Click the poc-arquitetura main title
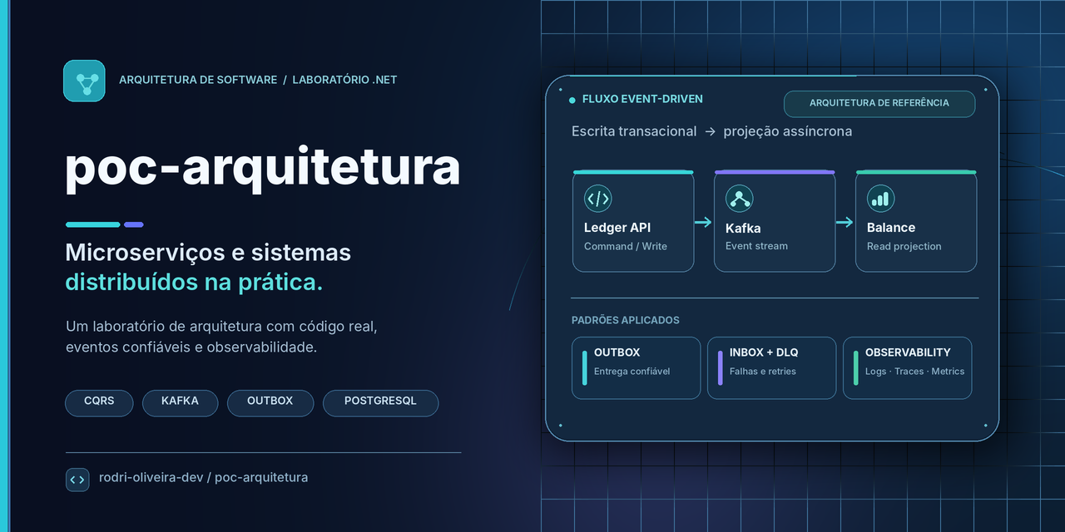 (262, 167)
